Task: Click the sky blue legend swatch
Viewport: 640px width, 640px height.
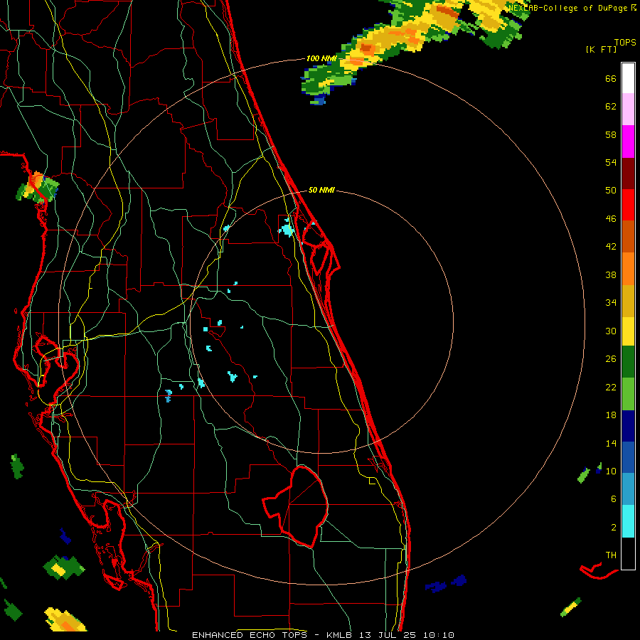Action: 628,489
